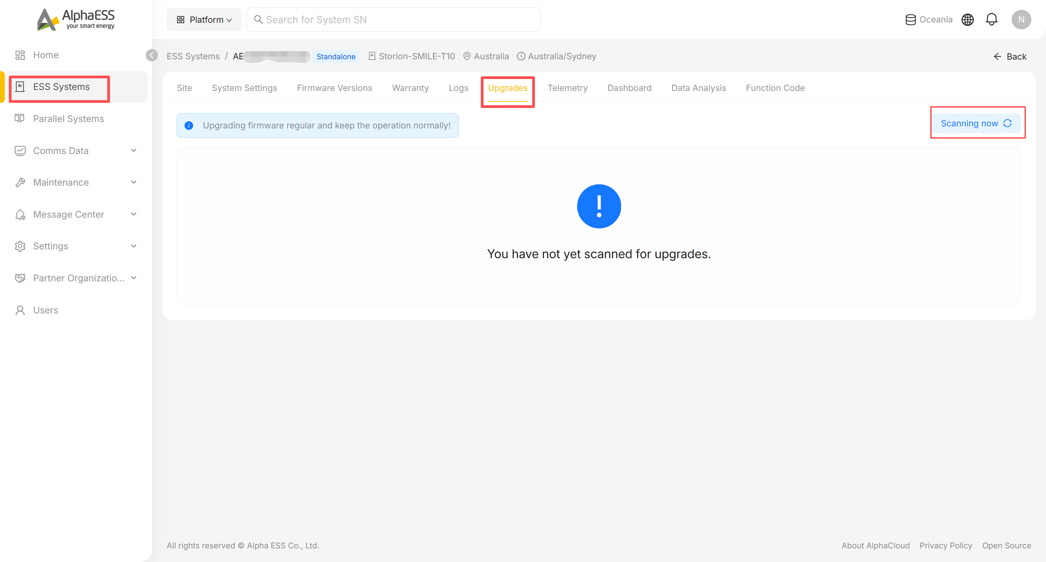
Task: Click the Australia location label
Action: click(486, 56)
